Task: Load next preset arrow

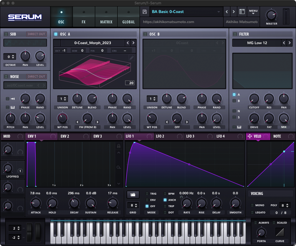Action: (x=234, y=12)
